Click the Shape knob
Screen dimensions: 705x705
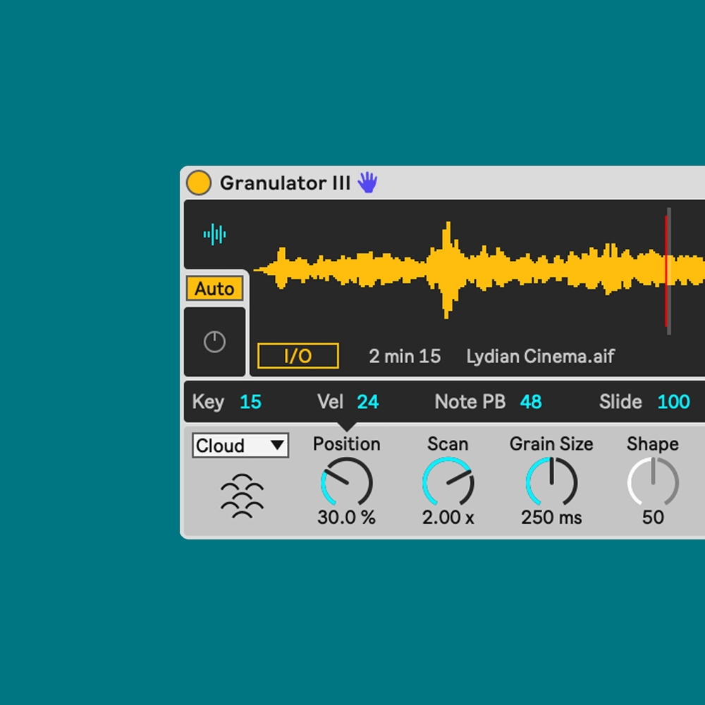(x=652, y=482)
